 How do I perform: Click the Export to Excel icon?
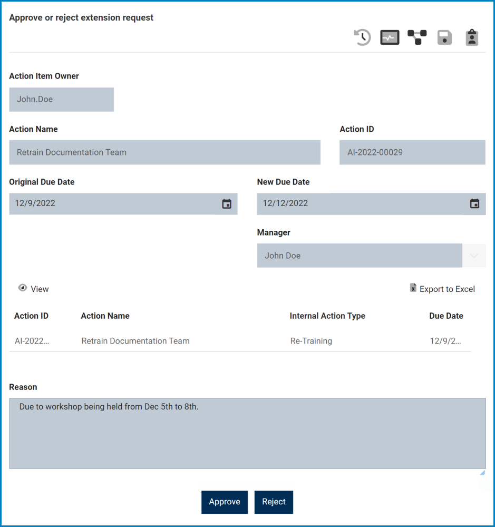click(413, 288)
